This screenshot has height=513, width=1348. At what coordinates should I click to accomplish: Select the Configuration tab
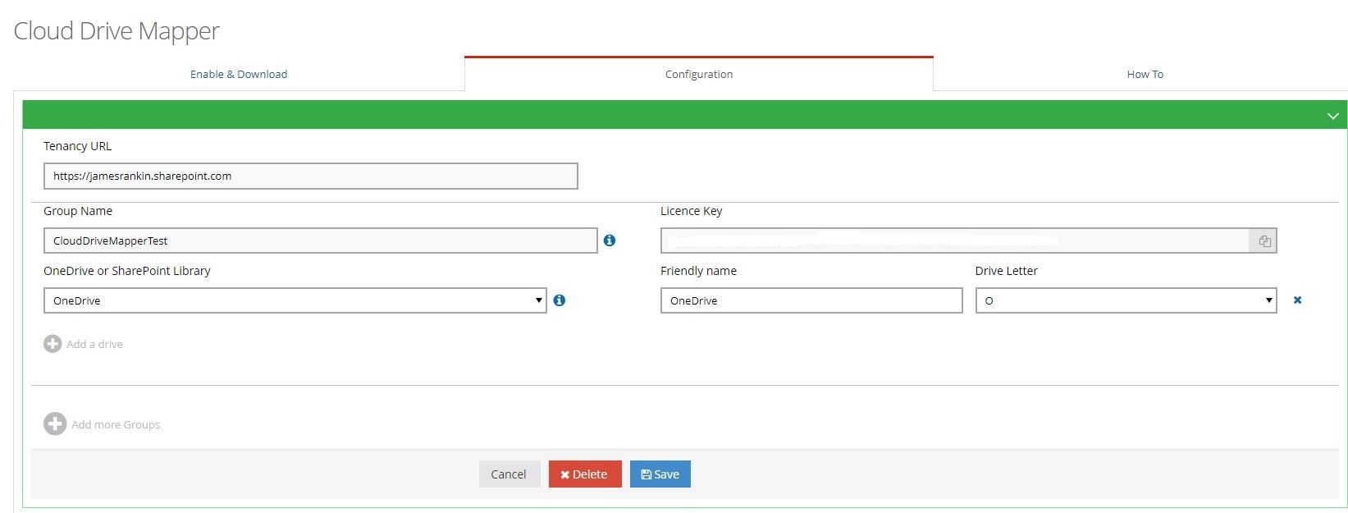pyautogui.click(x=699, y=74)
